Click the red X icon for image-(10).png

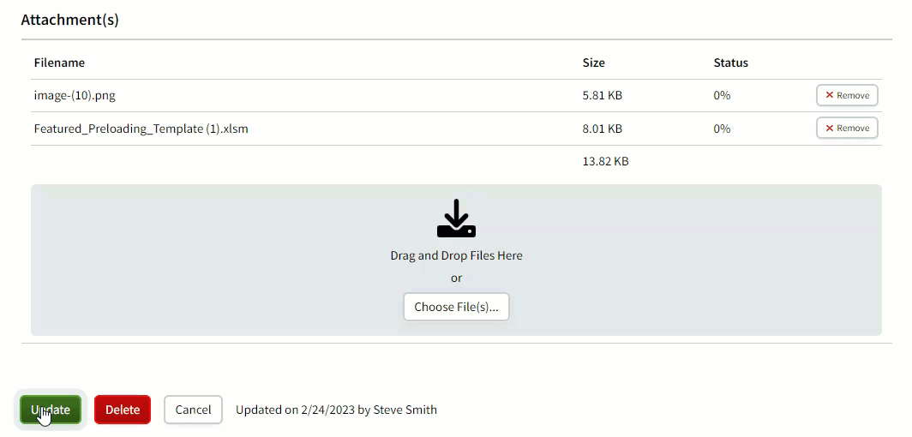coord(830,95)
